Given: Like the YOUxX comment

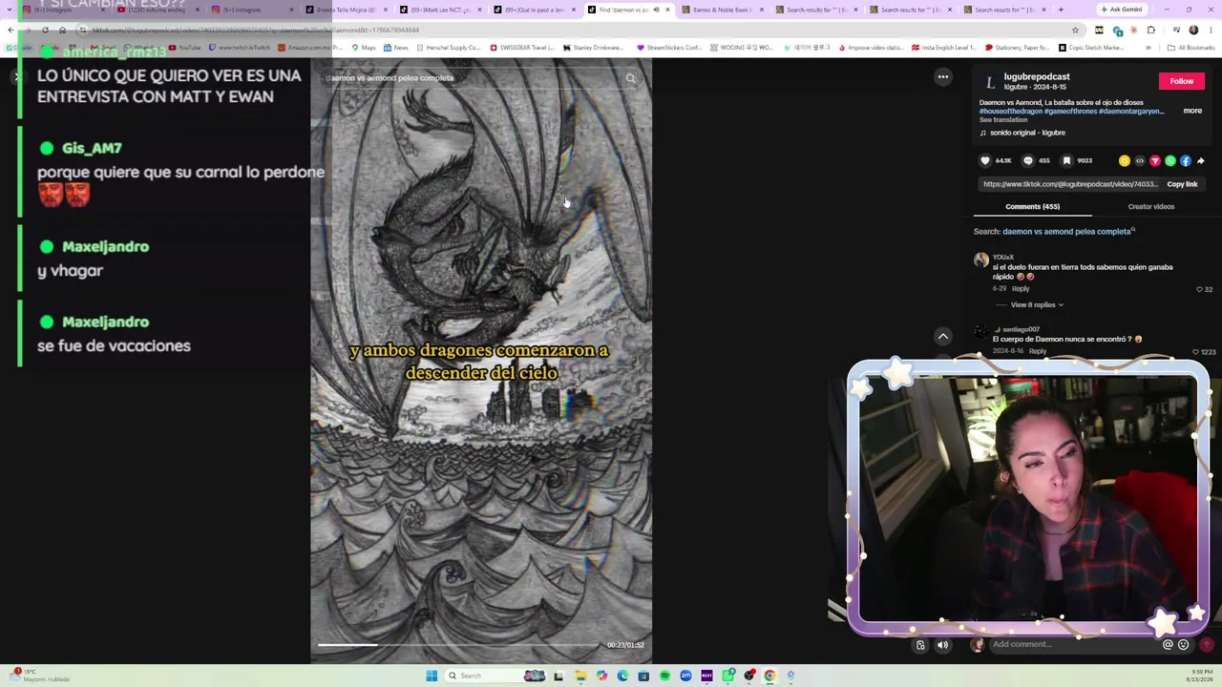Looking at the screenshot, I should click(1199, 289).
